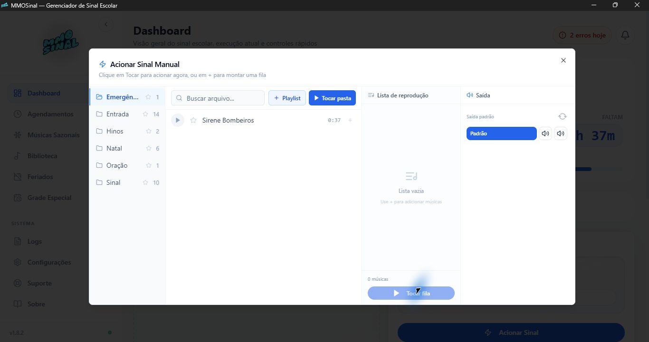Click the Suporte sidebar icon
649x342 pixels.
point(18,283)
